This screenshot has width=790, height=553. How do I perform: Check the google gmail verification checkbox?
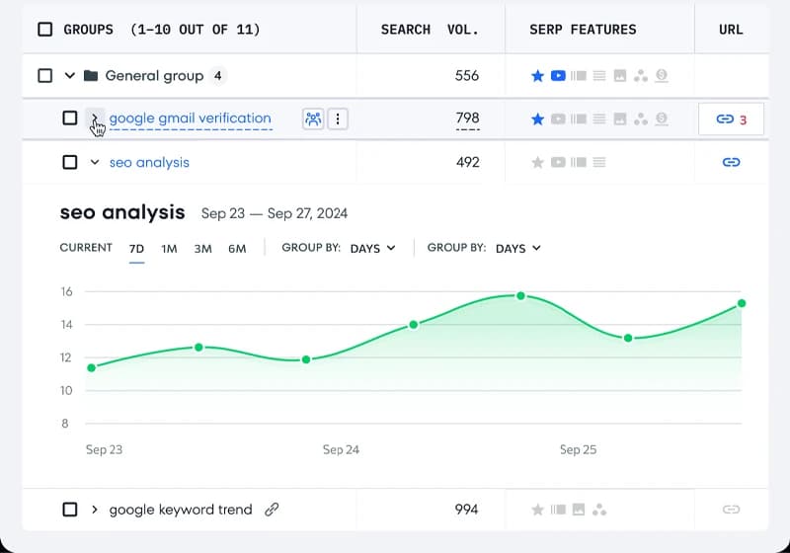point(69,118)
